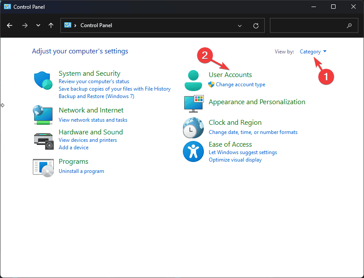
Task: Click Backup and Restore (Windows 7)
Action: coord(96,96)
